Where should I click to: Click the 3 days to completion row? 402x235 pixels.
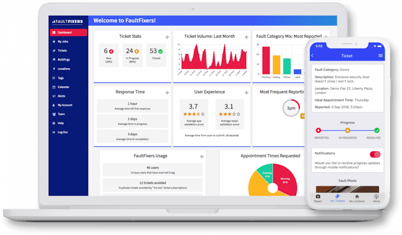click(132, 137)
